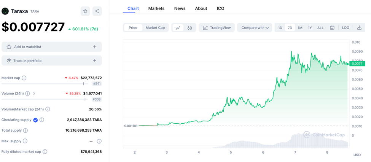Set chart range to 1D
The image size is (371, 162).
tap(280, 28)
